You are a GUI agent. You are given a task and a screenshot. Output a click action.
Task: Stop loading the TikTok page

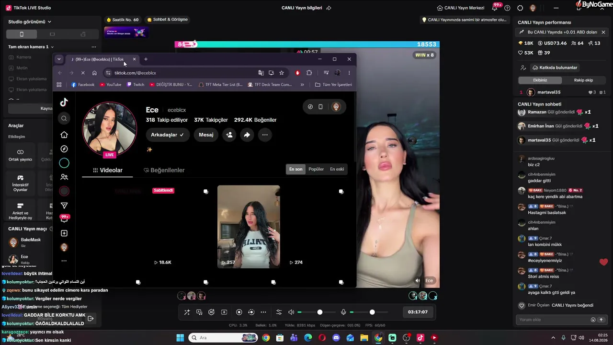point(83,73)
